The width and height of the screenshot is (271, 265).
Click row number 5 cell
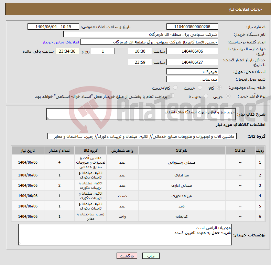coord(260,206)
